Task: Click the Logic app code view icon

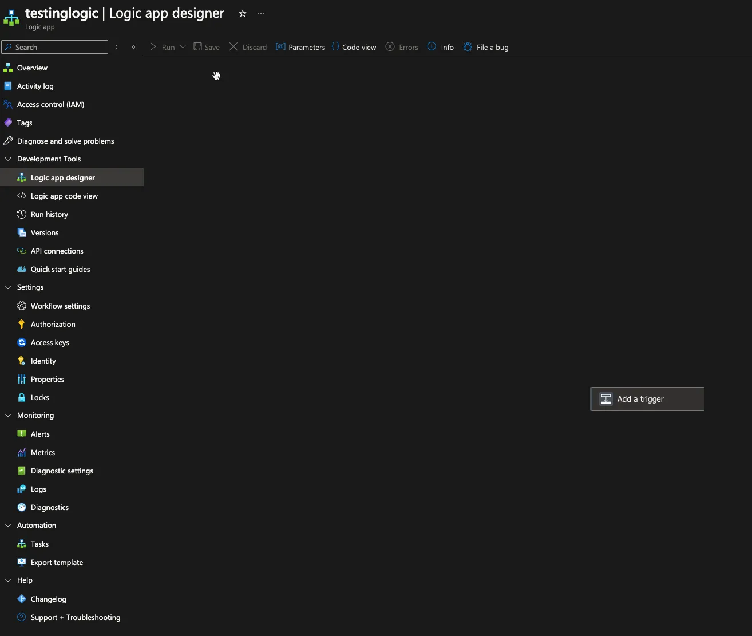Action: tap(22, 196)
